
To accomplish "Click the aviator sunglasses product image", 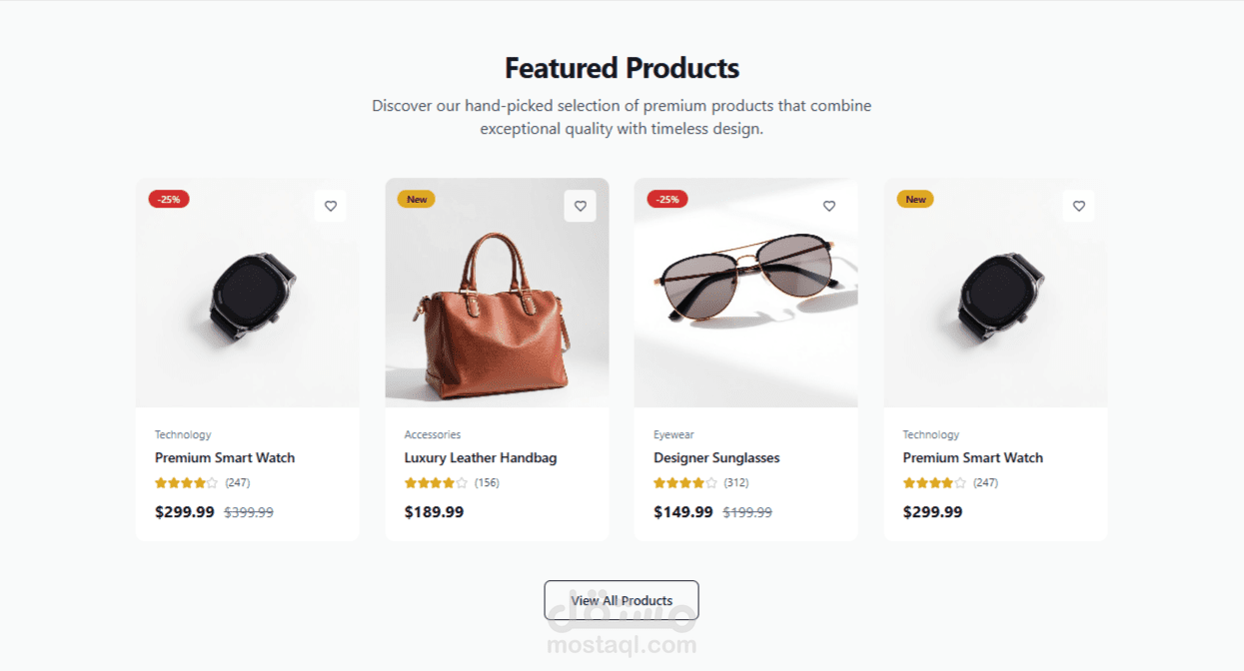I will 746,293.
